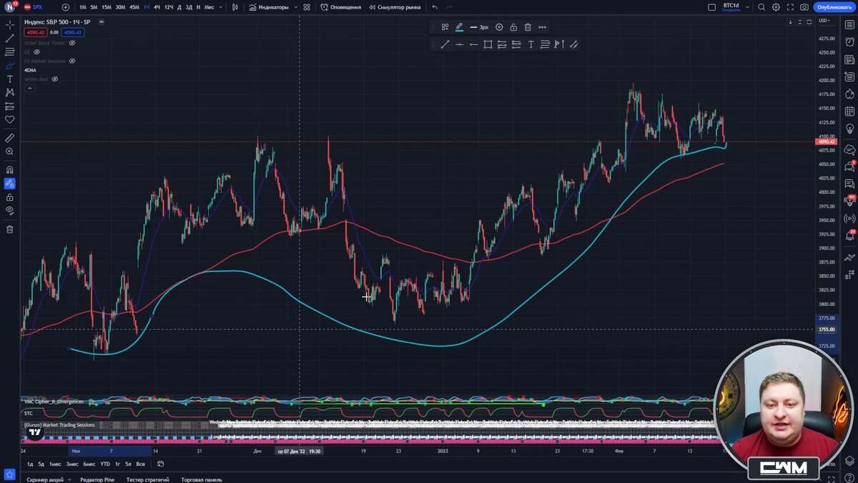The width and height of the screenshot is (858, 483).
Task: Choose the Мес timeframe
Action: click(209, 7)
